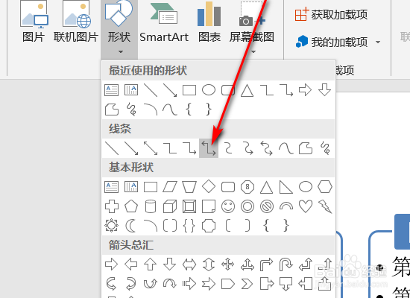This screenshot has width=410, height=298.
Task: Select the elbow arrow connector in 线条 section
Action: click(x=189, y=148)
